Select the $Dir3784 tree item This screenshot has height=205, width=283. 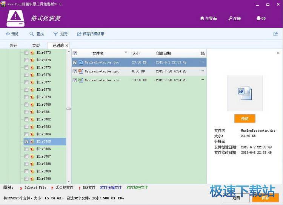pyautogui.click(x=43, y=134)
